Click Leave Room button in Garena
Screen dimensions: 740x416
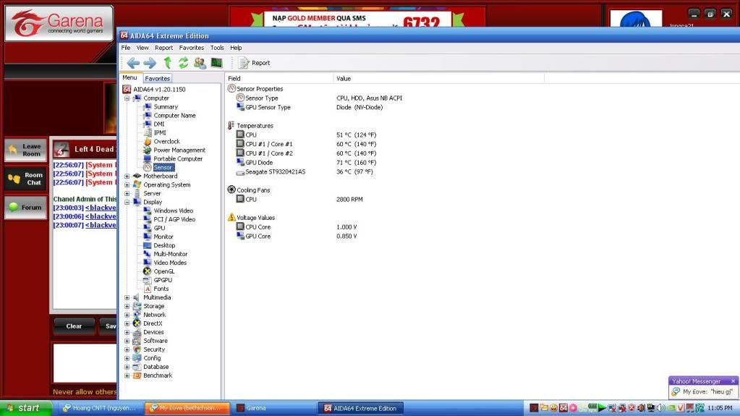click(25, 150)
